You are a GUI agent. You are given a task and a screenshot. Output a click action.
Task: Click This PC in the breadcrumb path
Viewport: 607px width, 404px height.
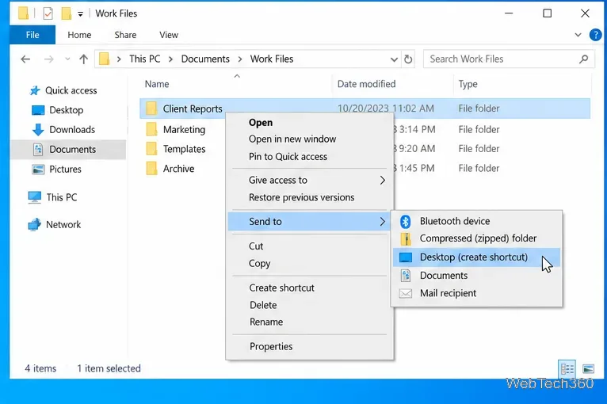click(x=144, y=59)
